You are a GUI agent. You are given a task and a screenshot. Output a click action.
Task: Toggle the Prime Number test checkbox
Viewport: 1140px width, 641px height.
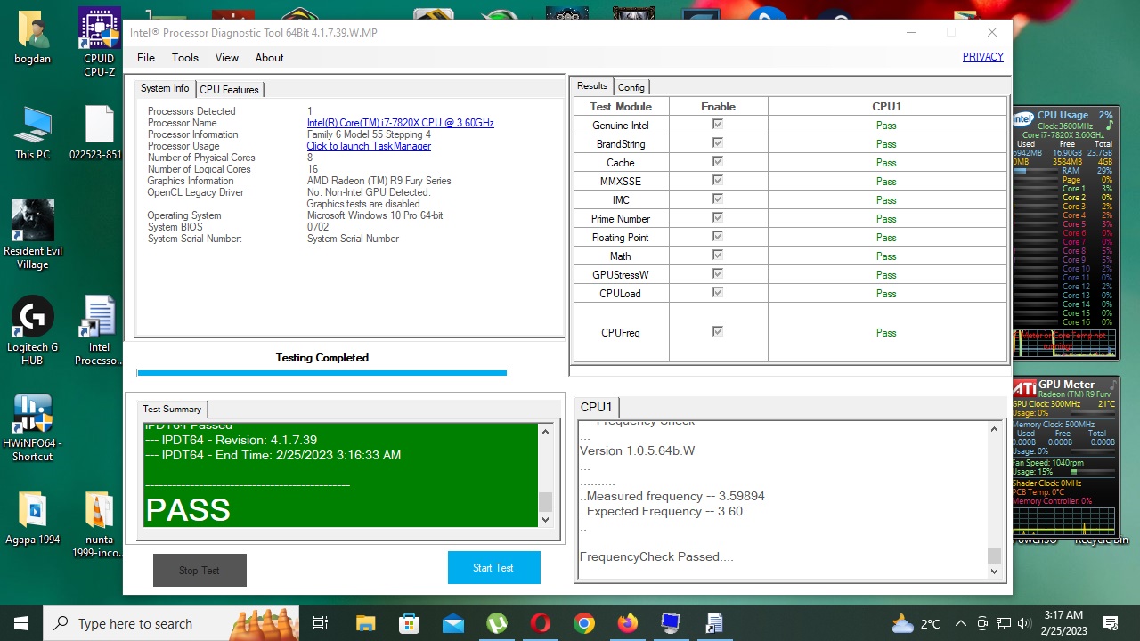pos(718,218)
